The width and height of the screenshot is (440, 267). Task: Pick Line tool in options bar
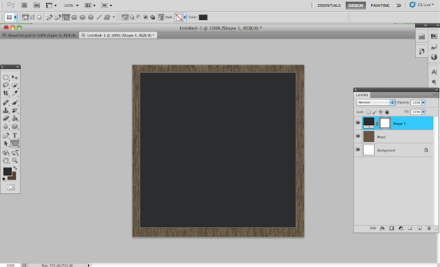coord(99,17)
